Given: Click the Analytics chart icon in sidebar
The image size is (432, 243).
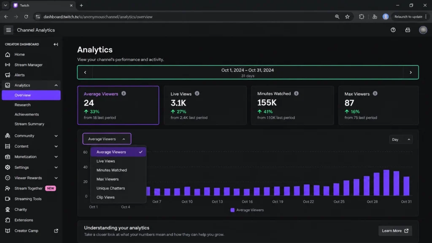Looking at the screenshot, I should [8, 85].
